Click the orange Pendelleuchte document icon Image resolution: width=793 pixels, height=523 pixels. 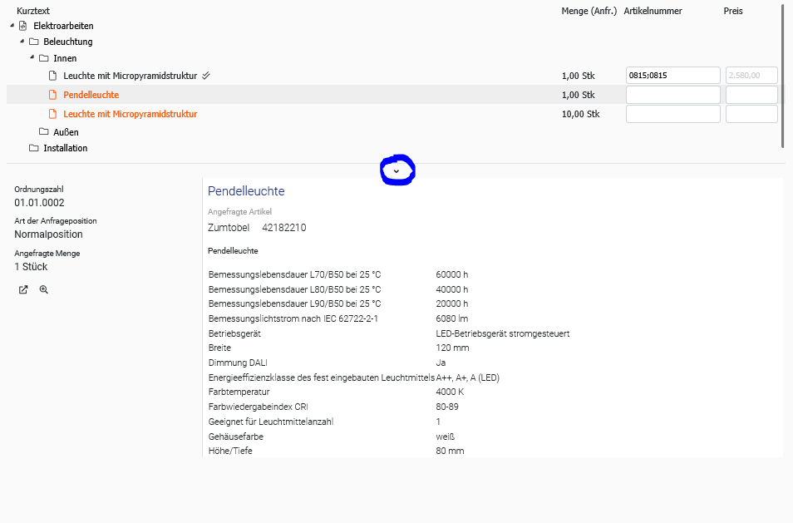53,95
